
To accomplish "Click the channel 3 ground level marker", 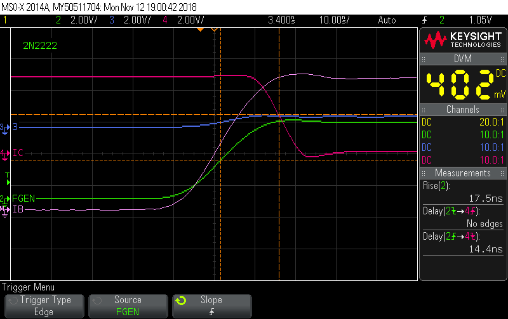I will coord(4,128).
